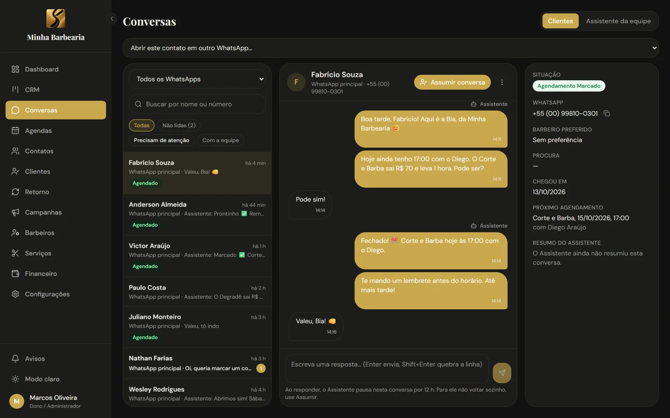Open CRM from the sidebar
The width and height of the screenshot is (670, 418).
coord(56,89)
